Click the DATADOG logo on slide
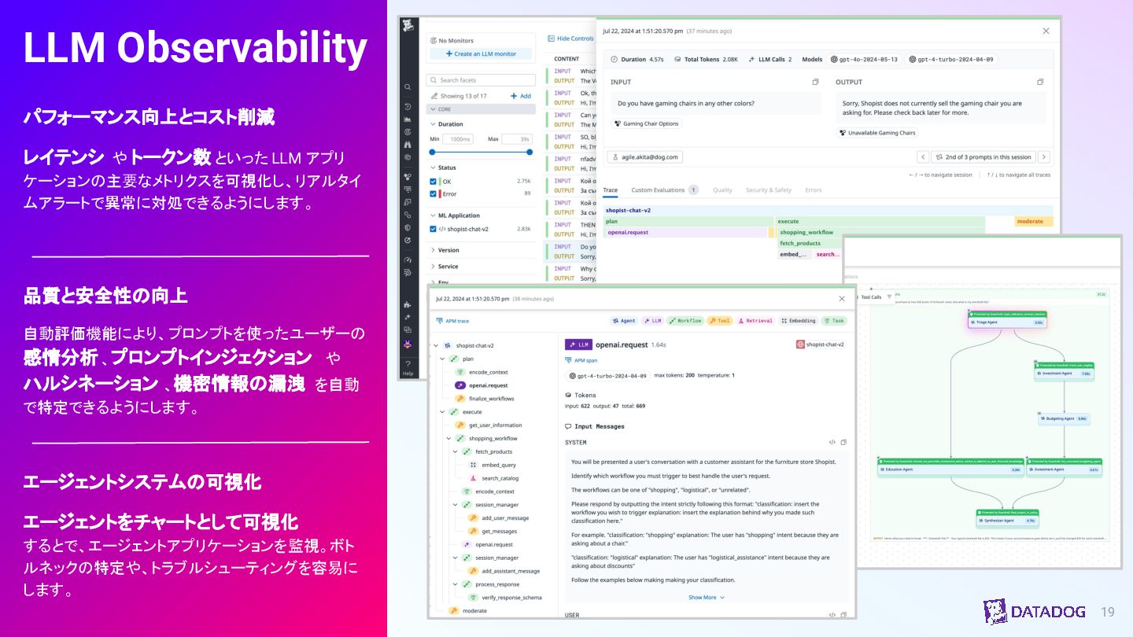The width and height of the screenshot is (1133, 637). tap(1035, 612)
